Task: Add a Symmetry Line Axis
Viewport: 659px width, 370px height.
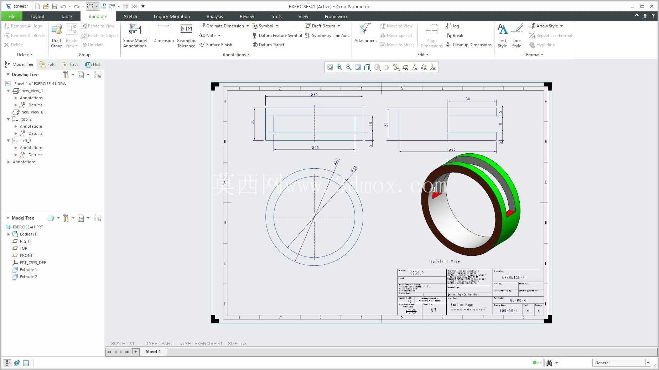Action: (x=327, y=36)
